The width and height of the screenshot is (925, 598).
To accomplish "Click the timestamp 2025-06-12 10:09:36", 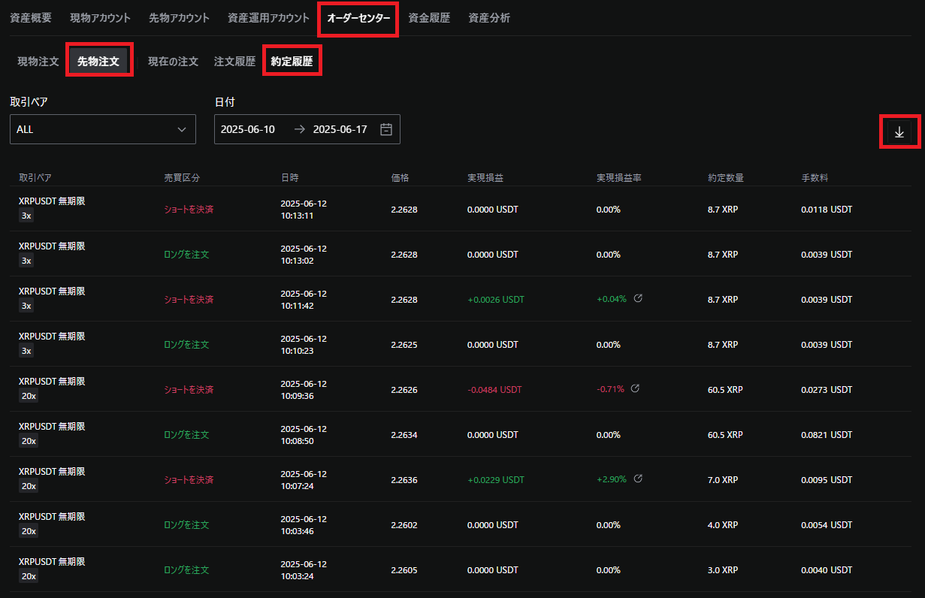I will point(304,390).
